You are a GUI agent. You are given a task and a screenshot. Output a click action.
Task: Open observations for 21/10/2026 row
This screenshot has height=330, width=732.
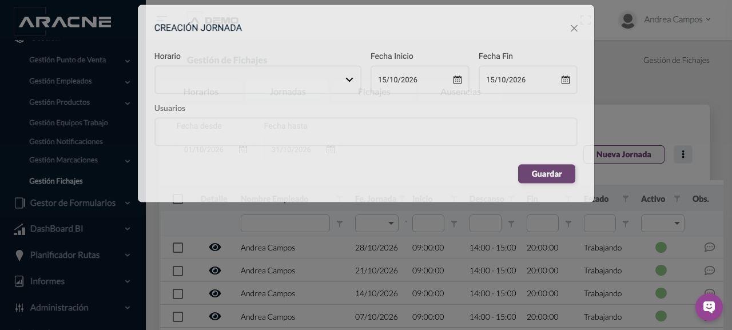coord(710,271)
